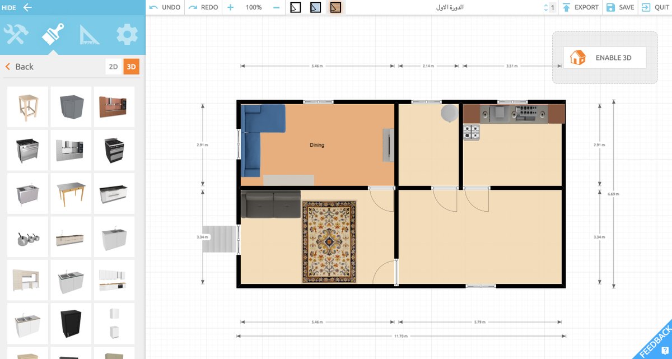Switch catalog view to 3D
This screenshot has width=672, height=359.
tap(131, 67)
